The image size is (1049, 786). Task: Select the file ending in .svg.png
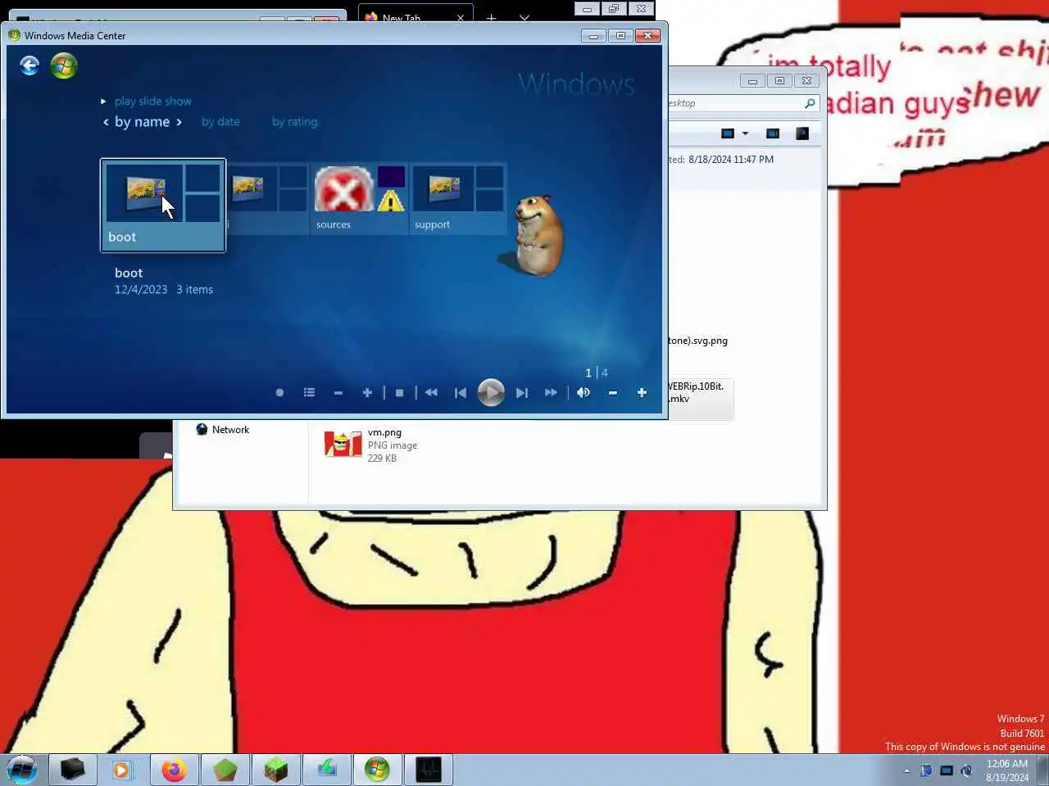pos(697,341)
